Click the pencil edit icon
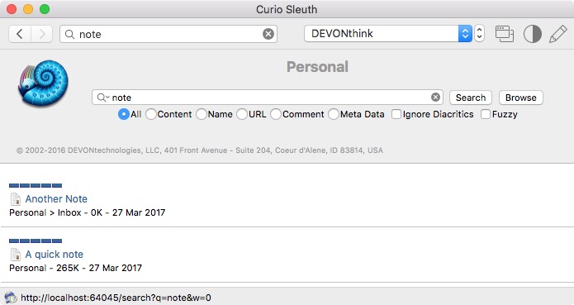 click(x=557, y=34)
